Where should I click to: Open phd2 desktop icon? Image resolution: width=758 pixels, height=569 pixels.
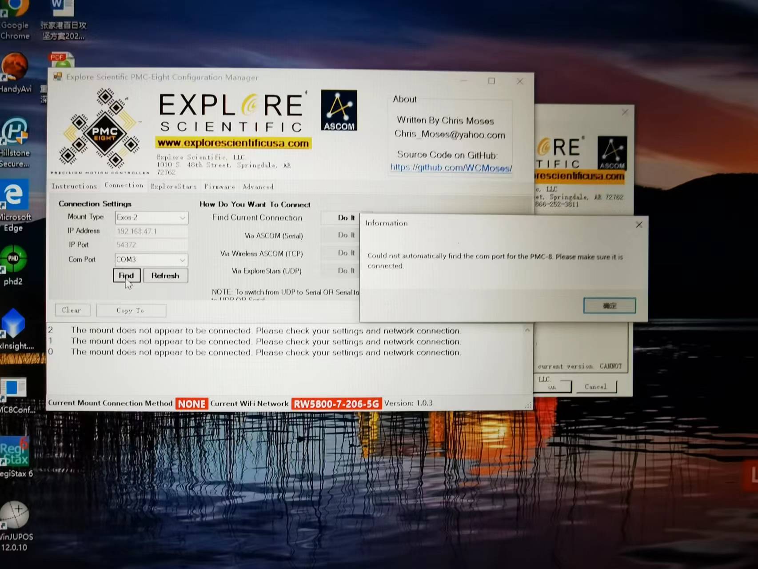13,265
